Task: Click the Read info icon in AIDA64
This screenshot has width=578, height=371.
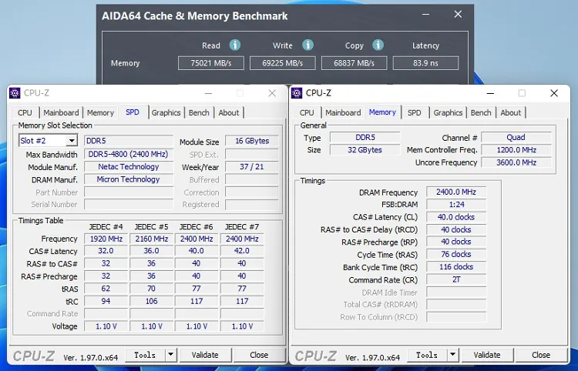Action: [x=235, y=45]
